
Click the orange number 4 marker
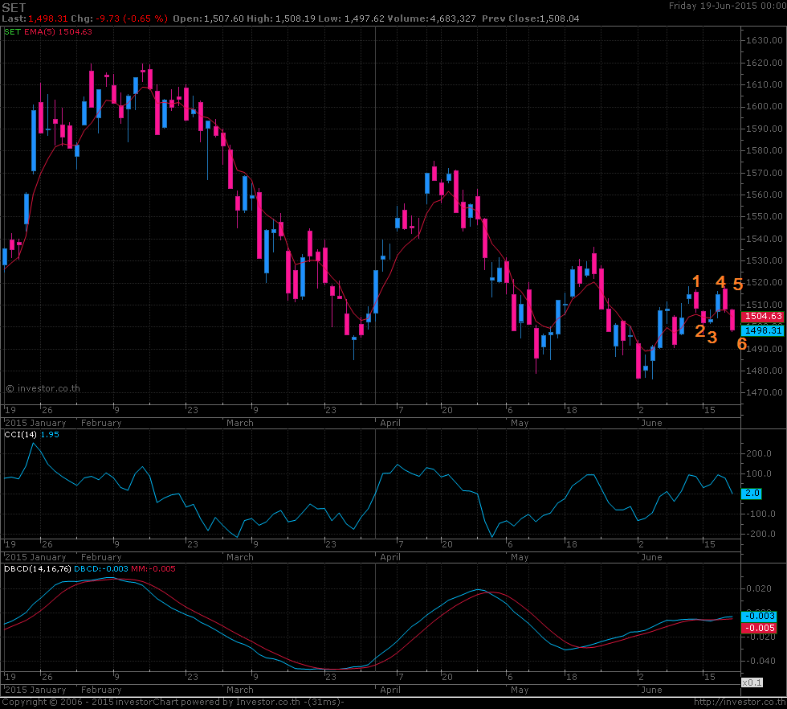[x=720, y=282]
